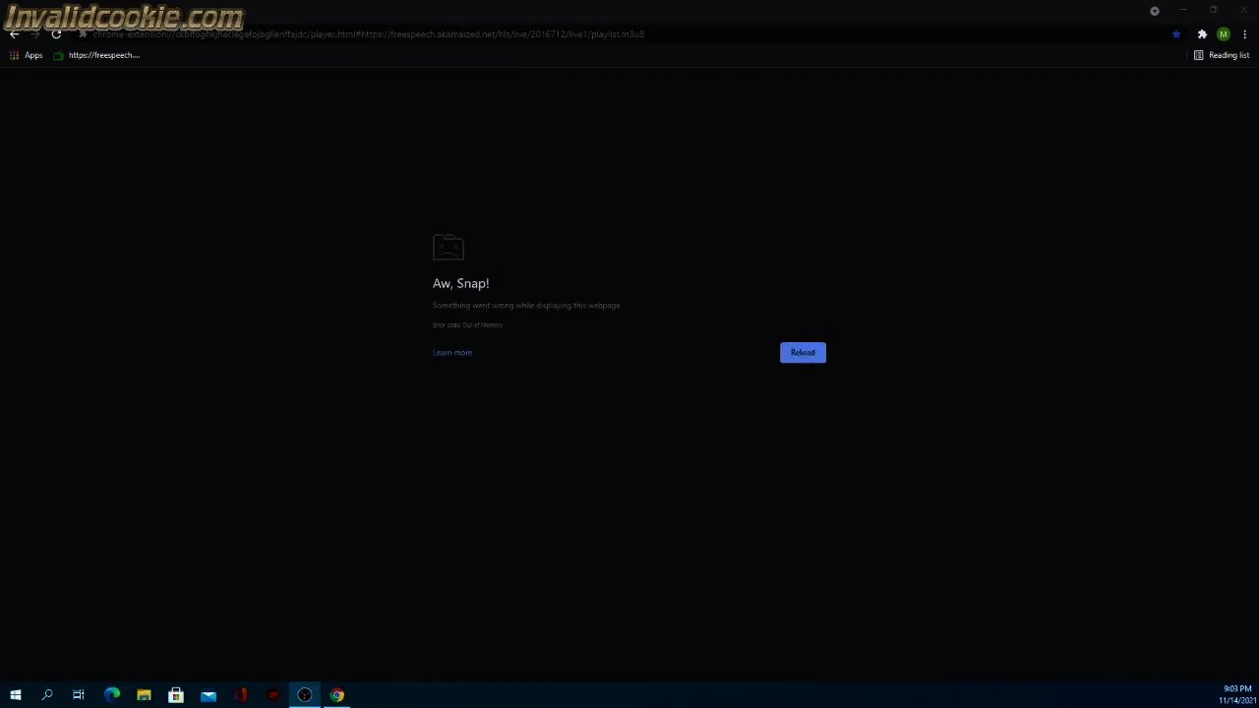Open the Learn more link
1259x708 pixels.
[452, 352]
